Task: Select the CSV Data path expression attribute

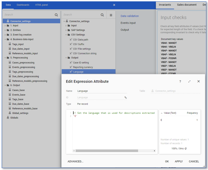Action: [80, 40]
